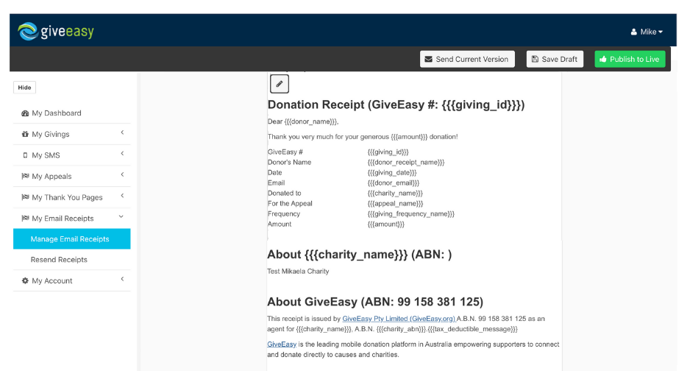Click the Test Mikaela Charity text
The image size is (690, 371).
(x=298, y=271)
